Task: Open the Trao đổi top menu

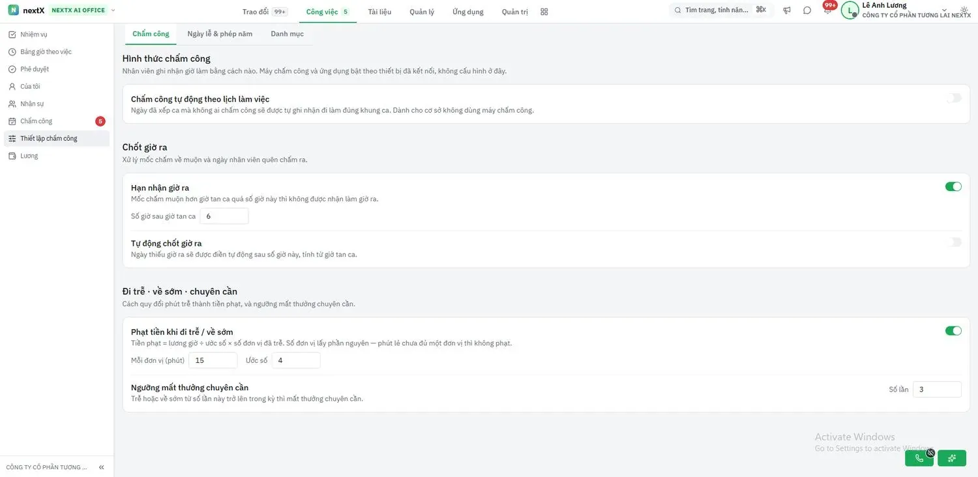Action: pyautogui.click(x=264, y=12)
